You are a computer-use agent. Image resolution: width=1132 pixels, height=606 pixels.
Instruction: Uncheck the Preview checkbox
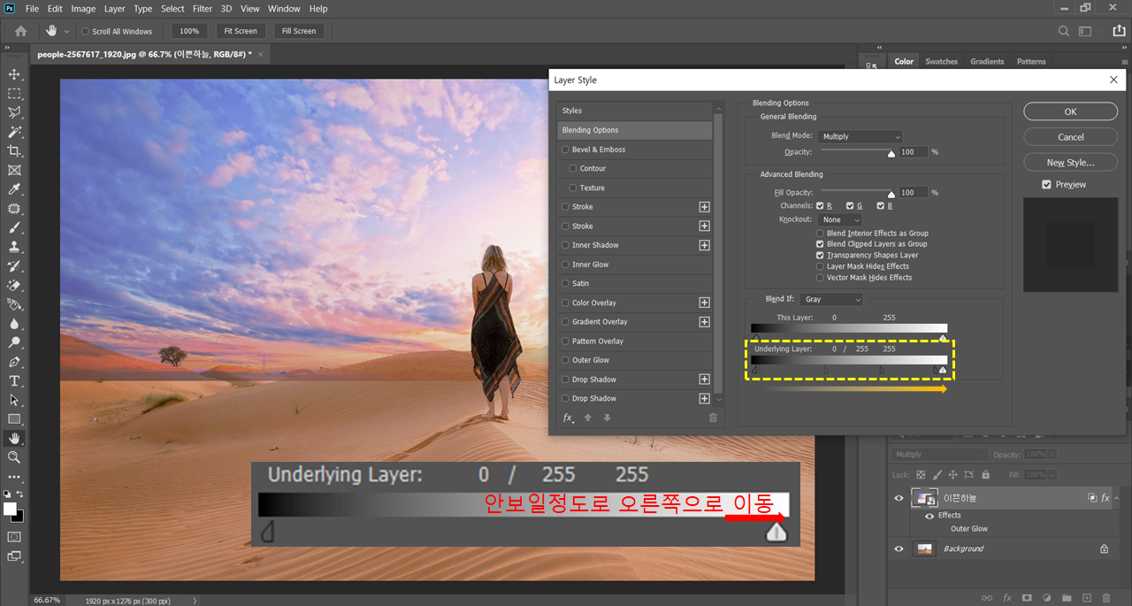tap(1047, 185)
